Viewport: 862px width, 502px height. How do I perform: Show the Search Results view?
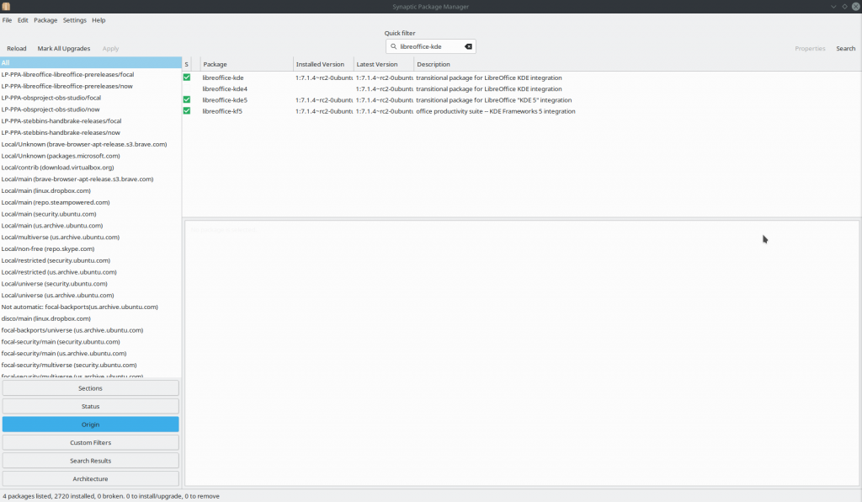tap(91, 461)
